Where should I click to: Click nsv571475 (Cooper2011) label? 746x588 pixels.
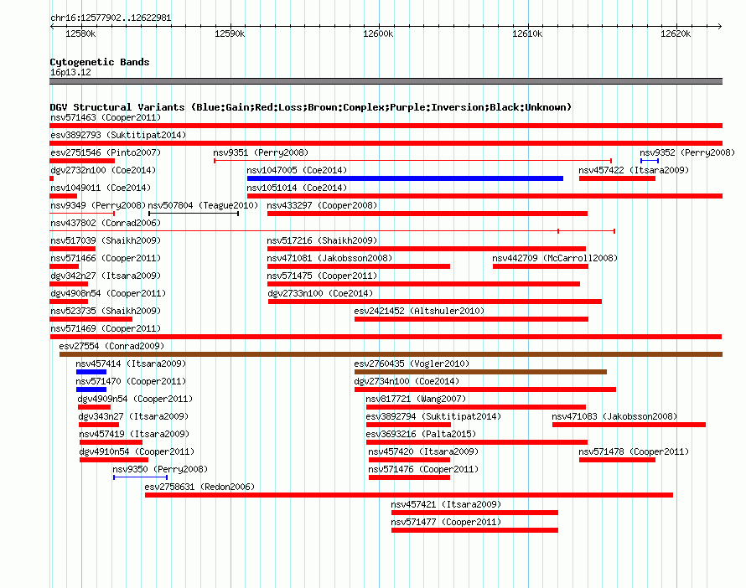coord(322,276)
